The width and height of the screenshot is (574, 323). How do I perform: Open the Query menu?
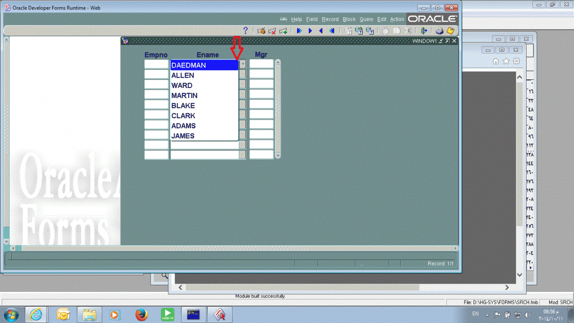click(366, 19)
